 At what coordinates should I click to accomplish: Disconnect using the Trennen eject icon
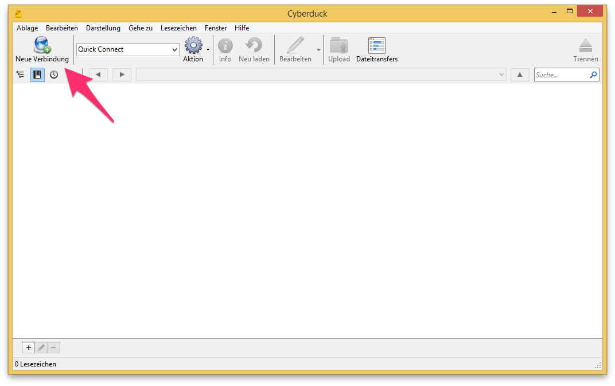pyautogui.click(x=586, y=45)
